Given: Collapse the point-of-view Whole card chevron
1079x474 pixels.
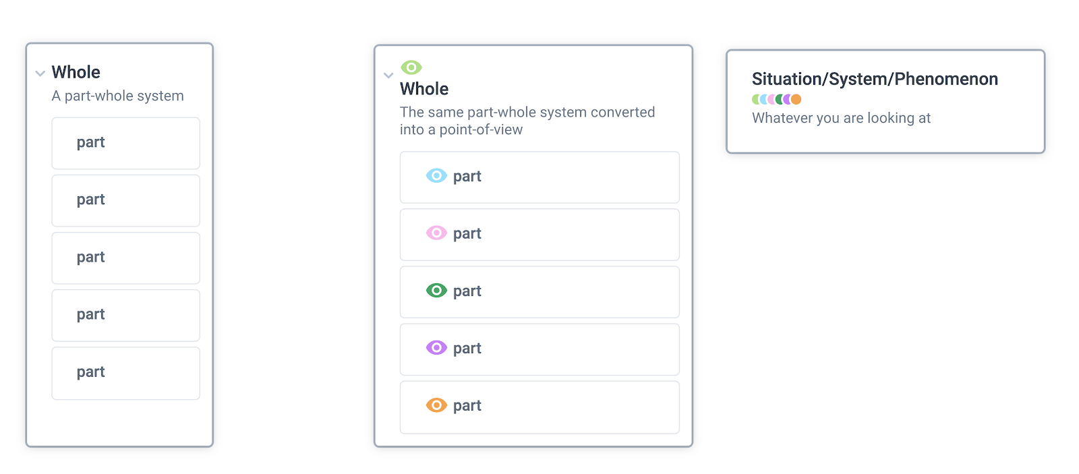Looking at the screenshot, I should click(388, 76).
